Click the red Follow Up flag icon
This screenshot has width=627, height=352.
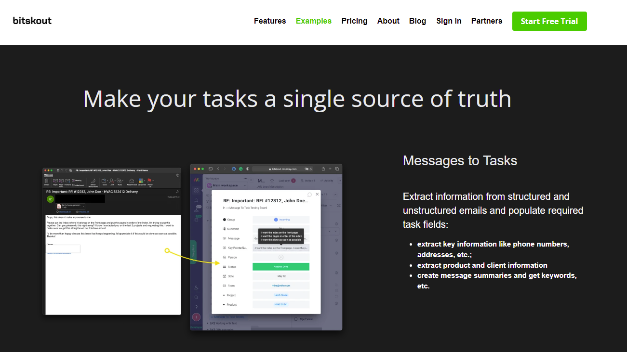149,181
